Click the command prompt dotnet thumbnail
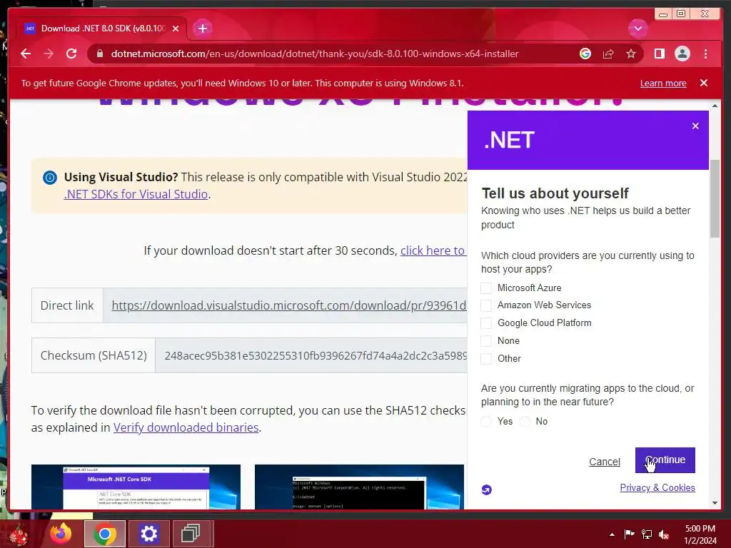The height and width of the screenshot is (548, 731). [x=359, y=487]
